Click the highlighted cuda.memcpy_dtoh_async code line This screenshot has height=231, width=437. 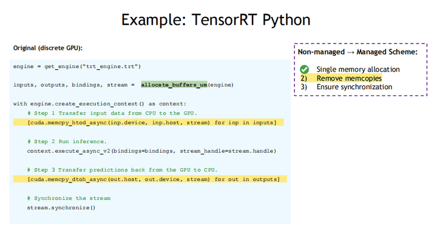pyautogui.click(x=150, y=179)
